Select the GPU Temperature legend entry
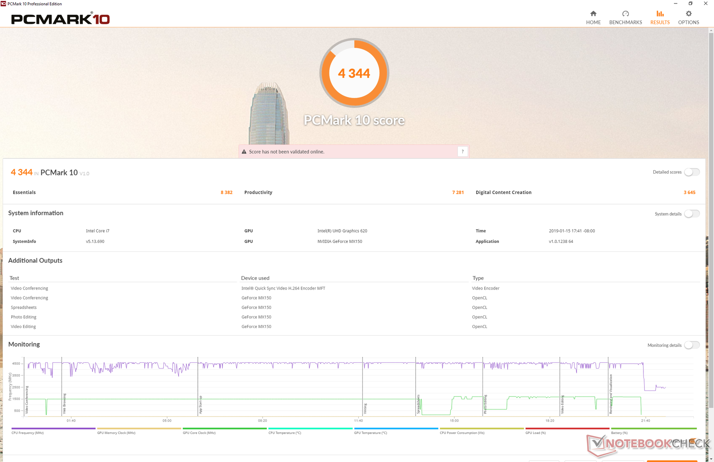 396,431
